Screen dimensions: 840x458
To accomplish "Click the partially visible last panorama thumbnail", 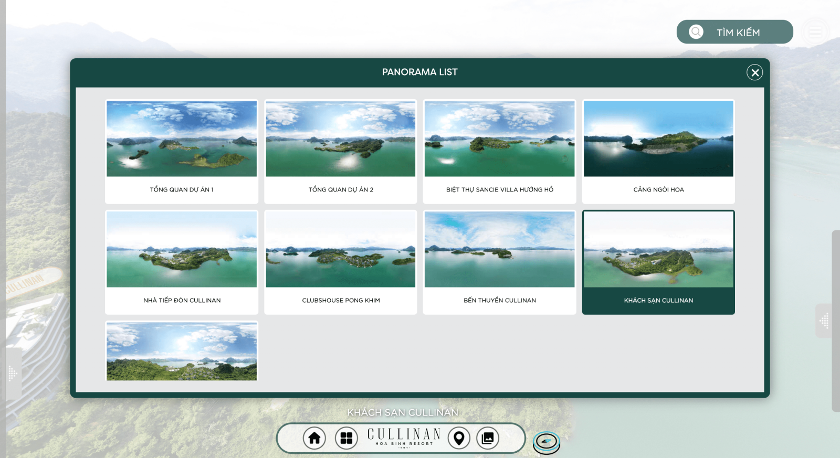I will pos(182,351).
